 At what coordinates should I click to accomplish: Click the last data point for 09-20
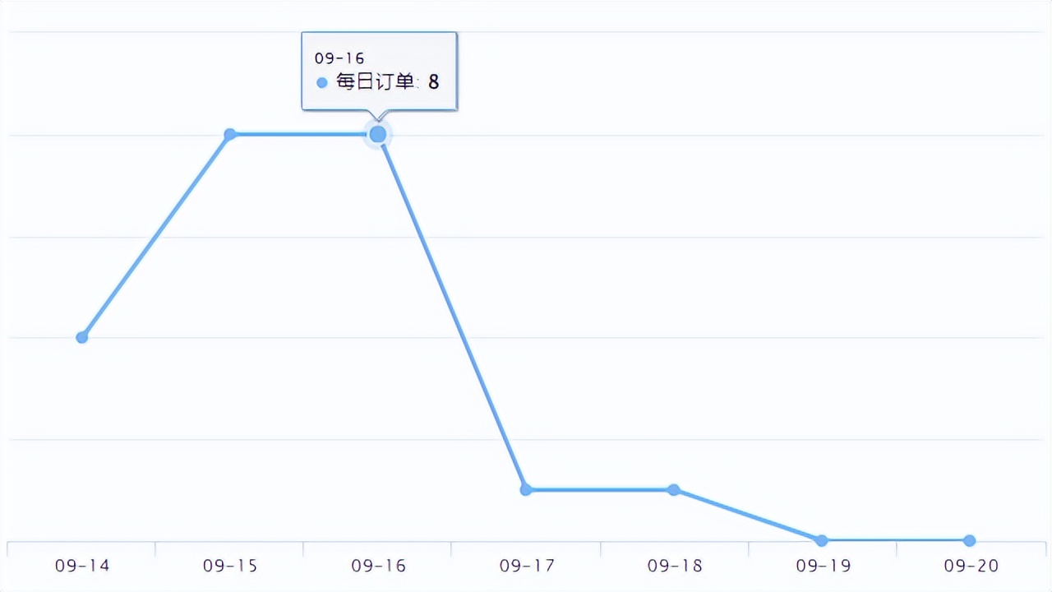point(970,540)
